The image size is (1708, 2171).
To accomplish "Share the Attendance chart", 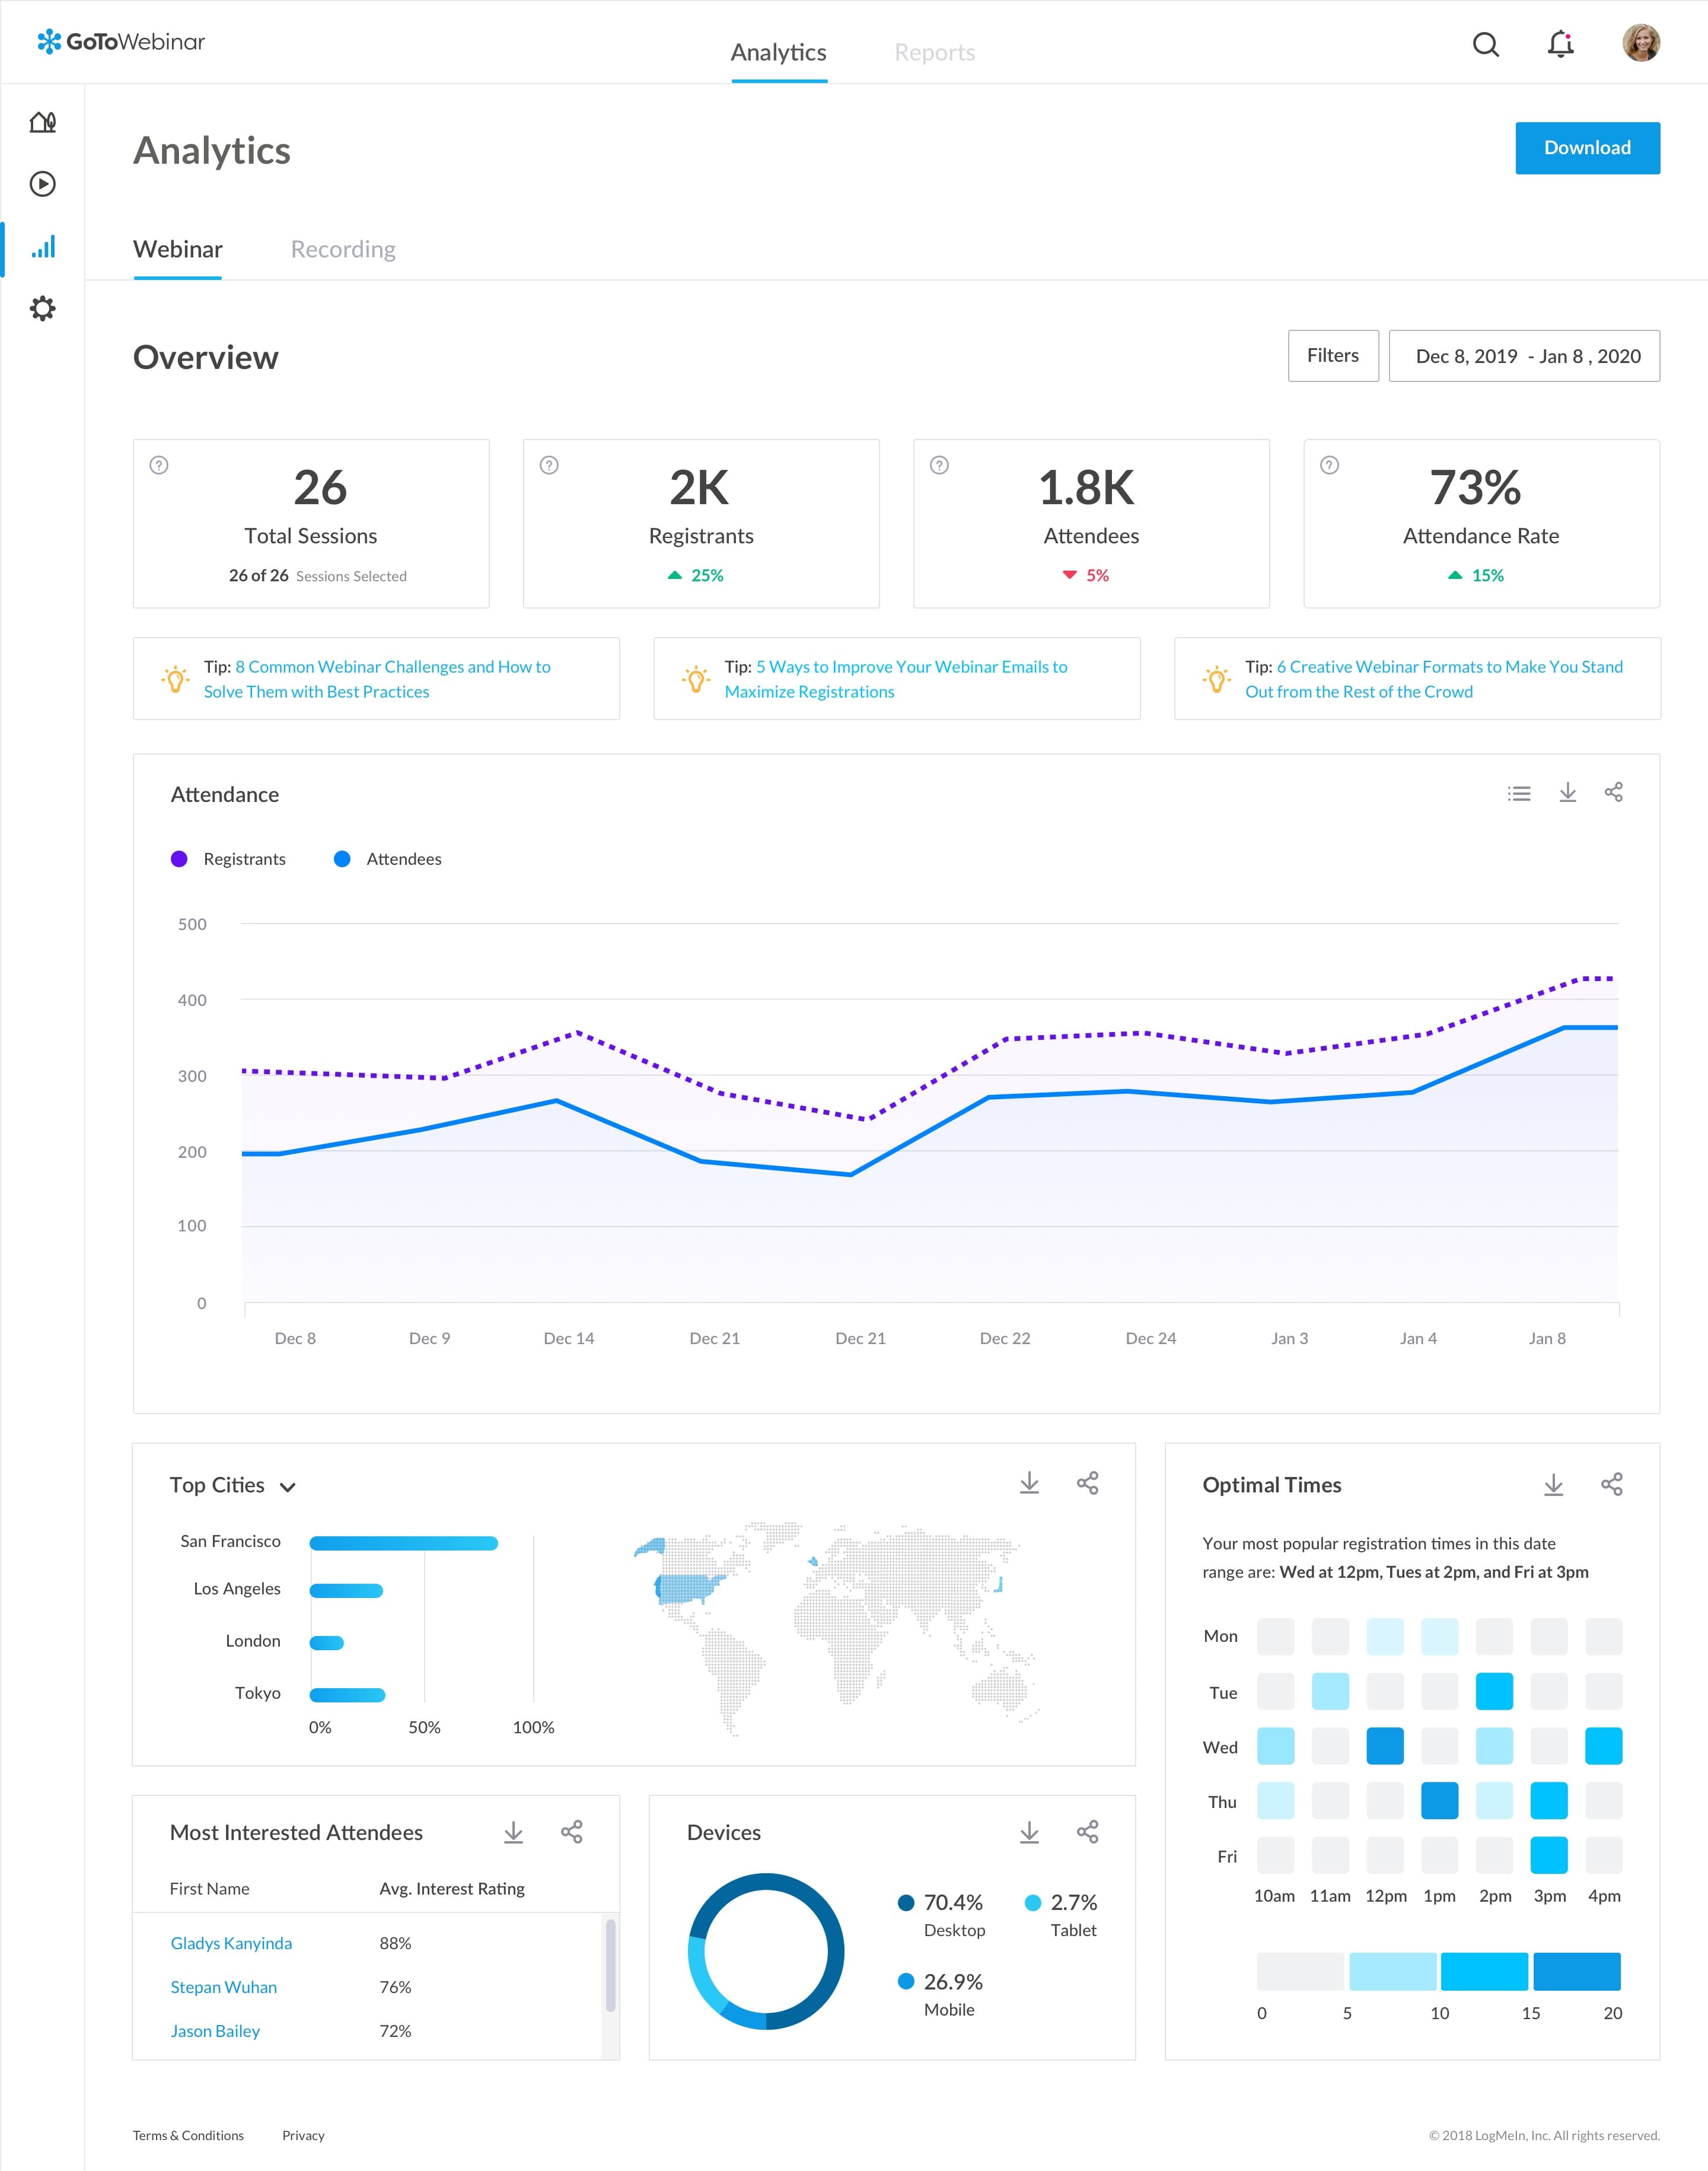I will pyautogui.click(x=1613, y=792).
